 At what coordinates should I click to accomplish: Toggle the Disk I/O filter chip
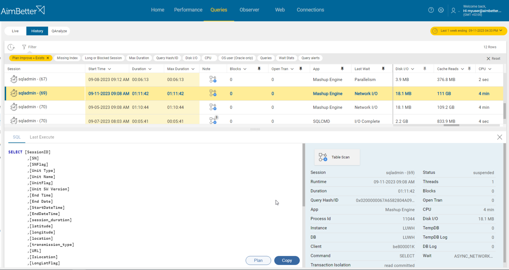tap(192, 58)
